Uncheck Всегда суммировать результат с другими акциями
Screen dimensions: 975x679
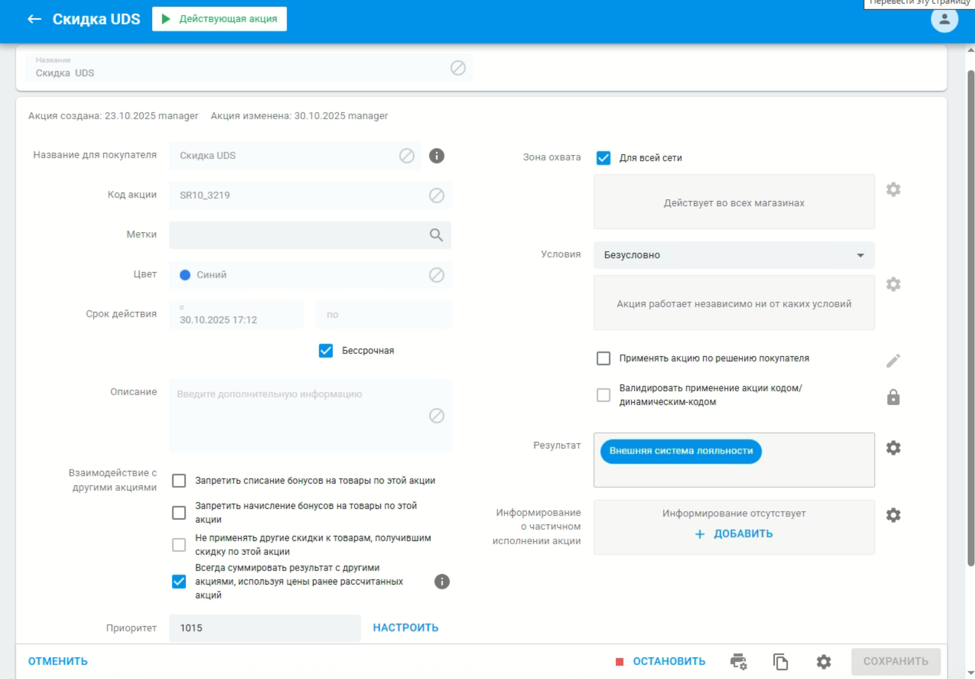tap(179, 581)
